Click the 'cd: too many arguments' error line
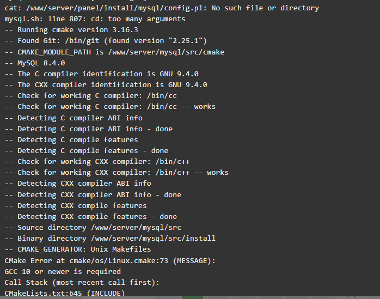The height and width of the screenshot is (299, 380). [x=95, y=19]
